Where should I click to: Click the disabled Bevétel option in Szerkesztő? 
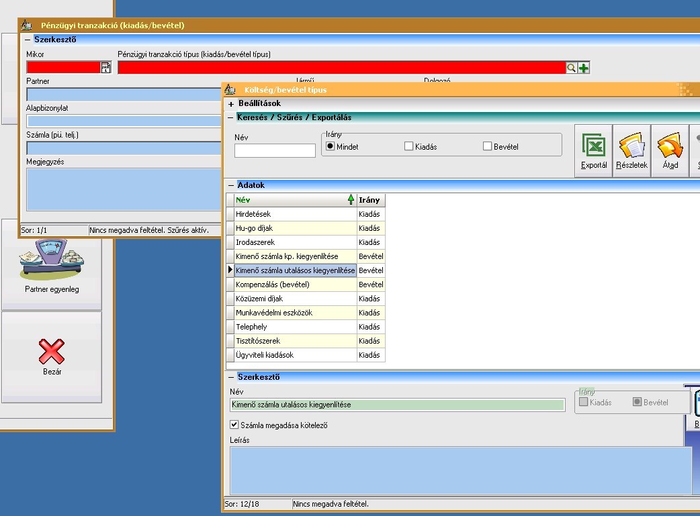637,402
